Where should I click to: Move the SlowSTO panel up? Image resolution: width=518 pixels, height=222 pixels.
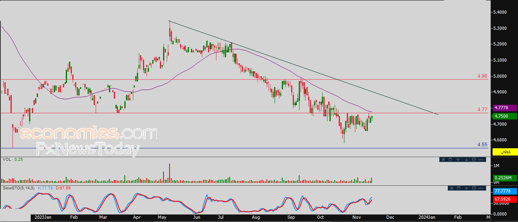coord(466,188)
